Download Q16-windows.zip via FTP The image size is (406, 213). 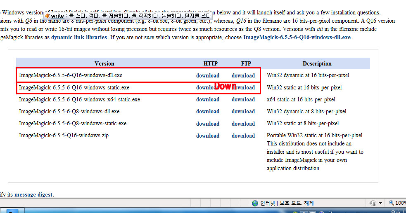coord(243,136)
